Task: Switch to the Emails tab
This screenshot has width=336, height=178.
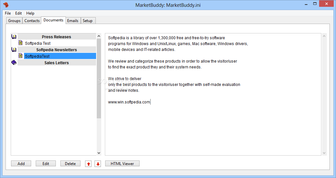Action: pyautogui.click(x=73, y=21)
